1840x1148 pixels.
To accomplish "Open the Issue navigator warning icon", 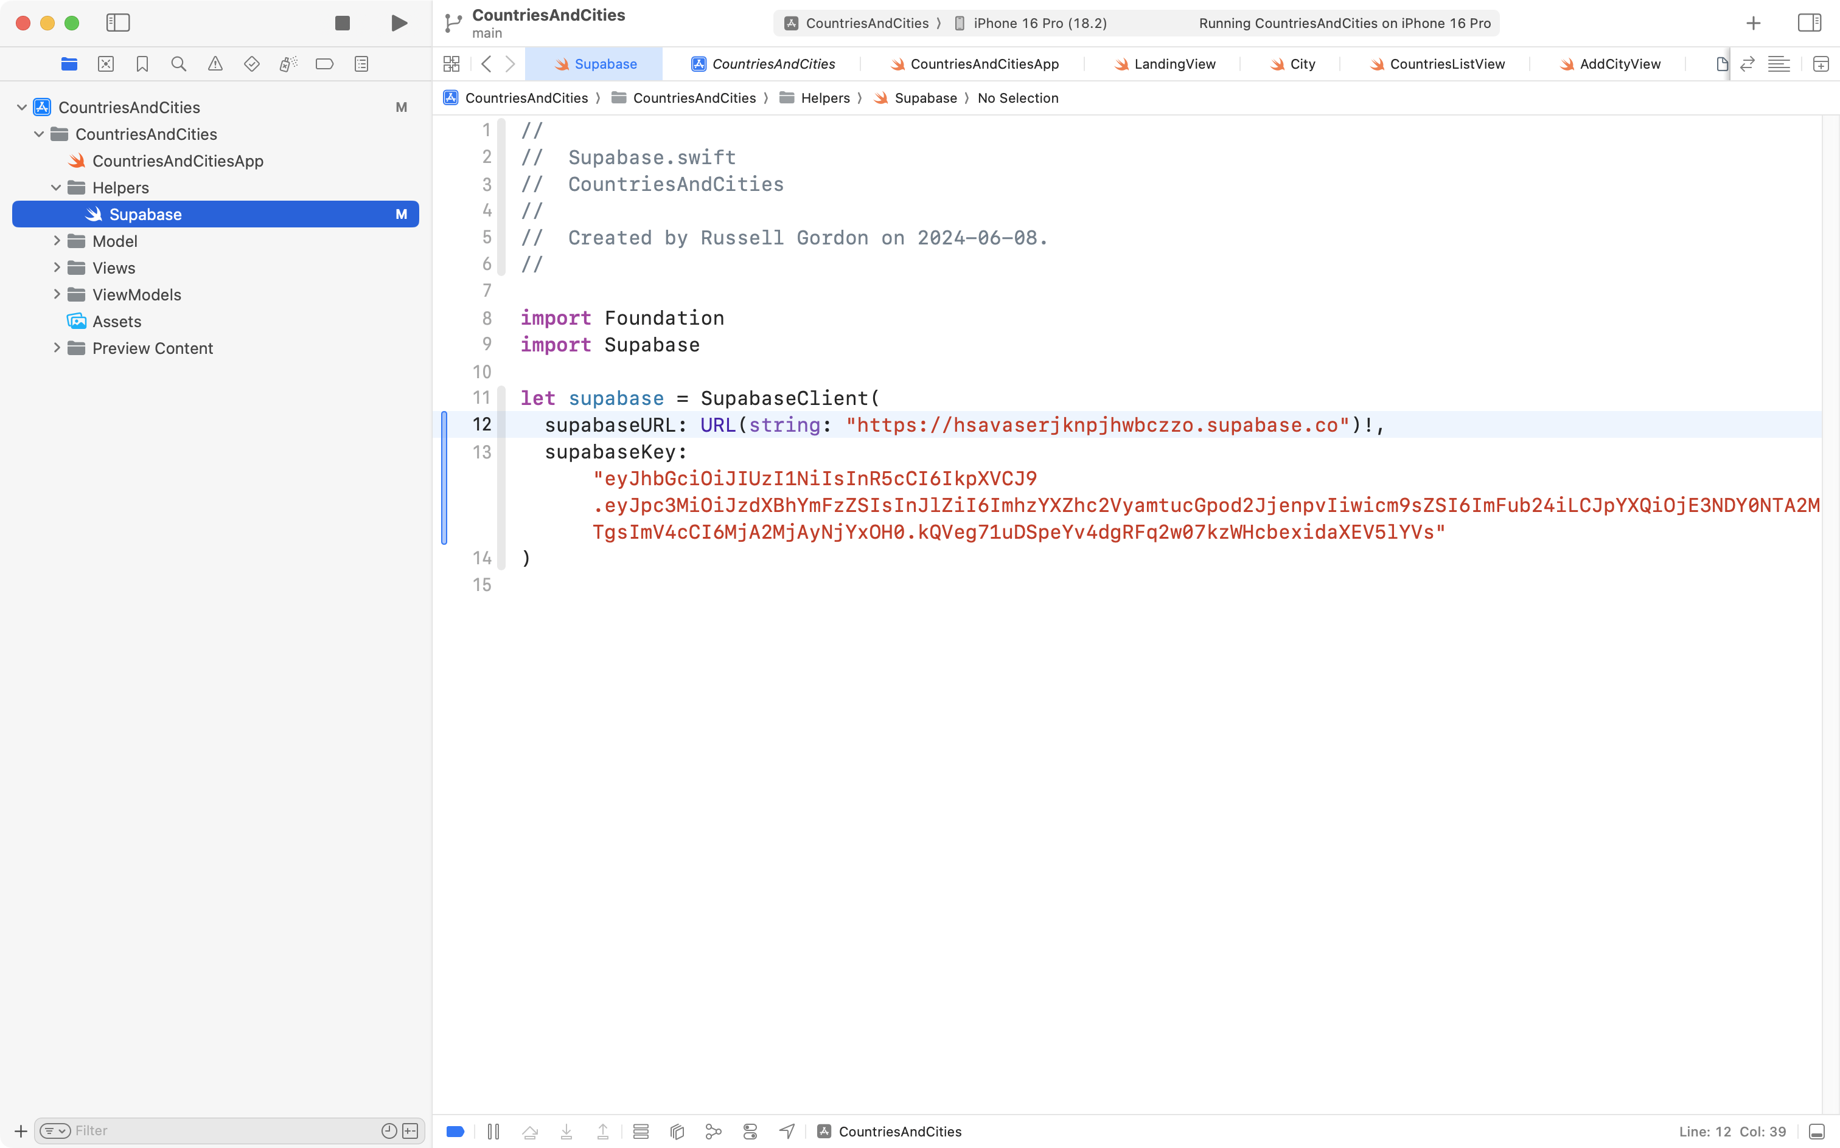I will pos(215,64).
